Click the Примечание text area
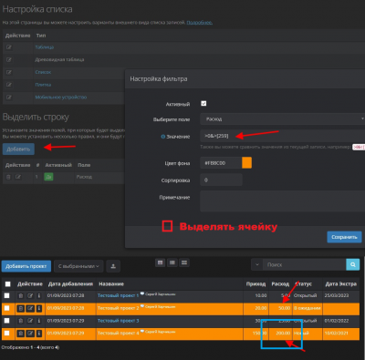365x360 pixels. pos(282,201)
